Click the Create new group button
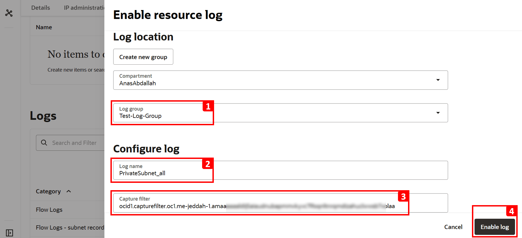The height and width of the screenshot is (238, 522). [143, 57]
